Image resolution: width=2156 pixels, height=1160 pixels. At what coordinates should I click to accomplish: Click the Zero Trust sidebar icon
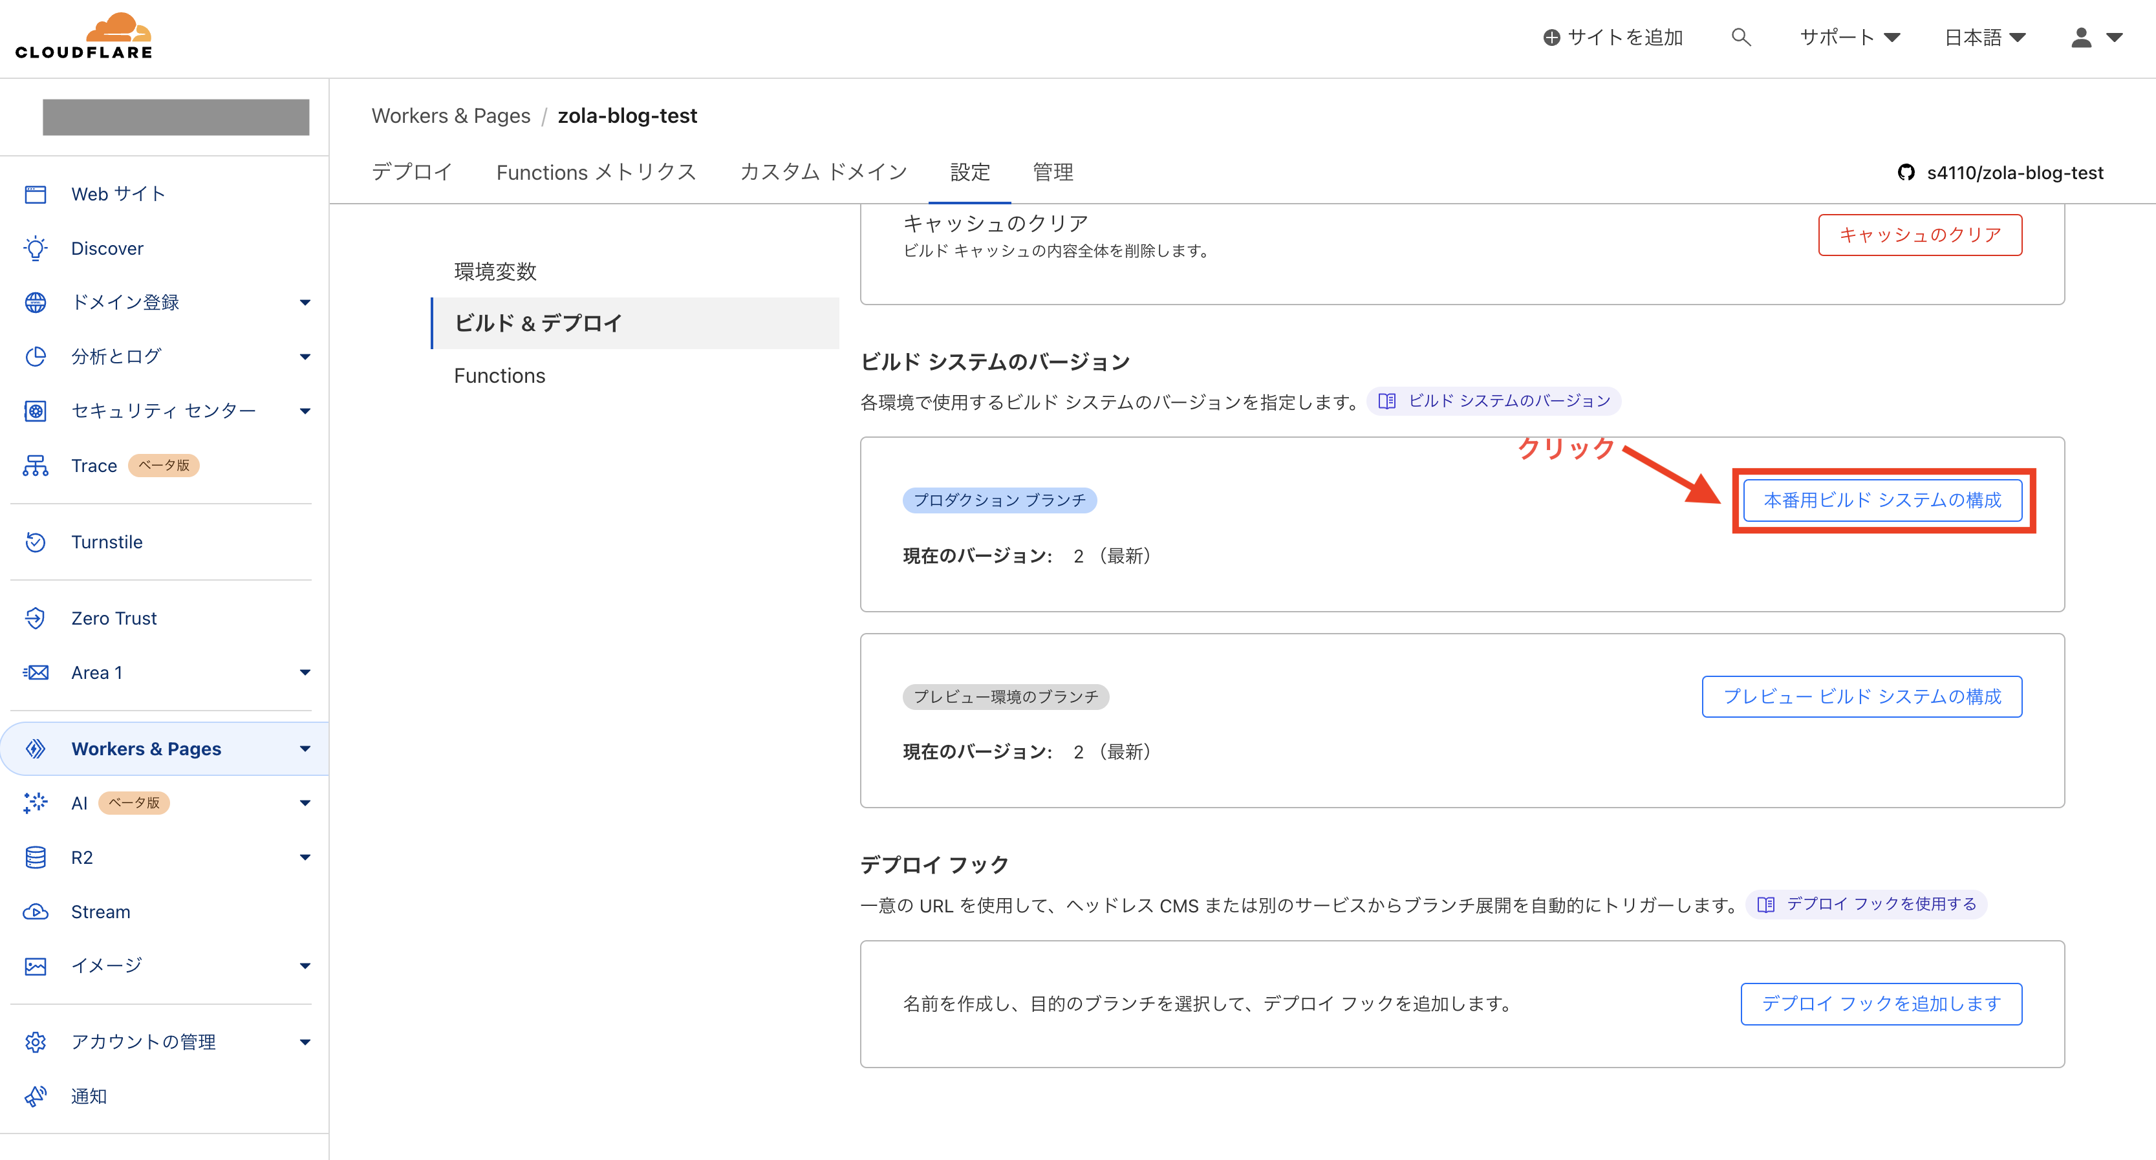click(35, 618)
